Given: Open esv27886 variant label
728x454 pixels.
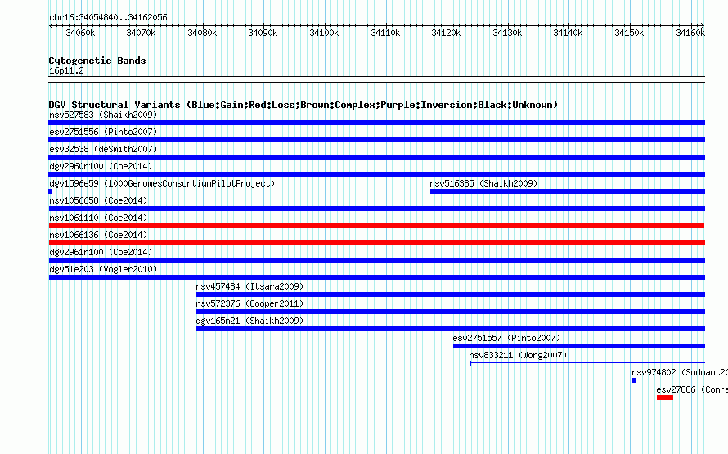Looking at the screenshot, I should (x=692, y=389).
